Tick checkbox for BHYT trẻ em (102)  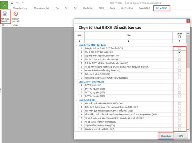(179, 85)
